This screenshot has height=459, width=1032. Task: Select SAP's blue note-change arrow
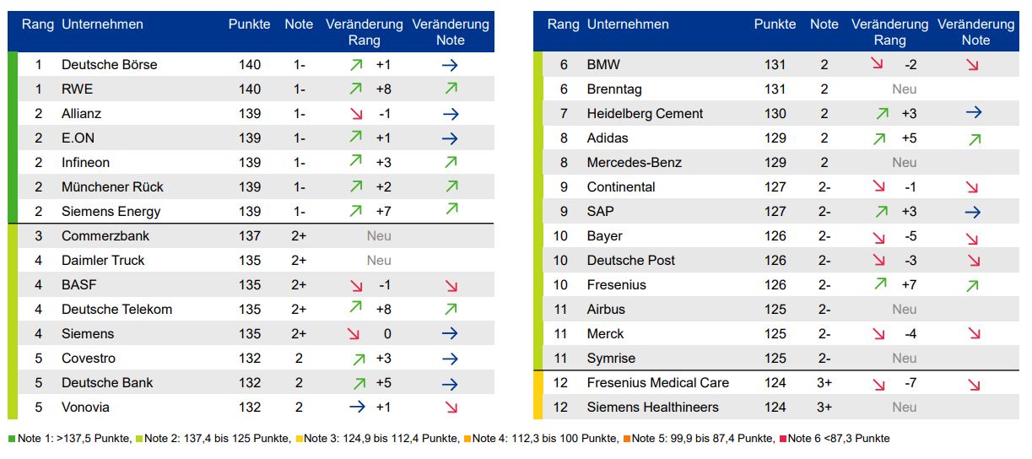tap(974, 212)
